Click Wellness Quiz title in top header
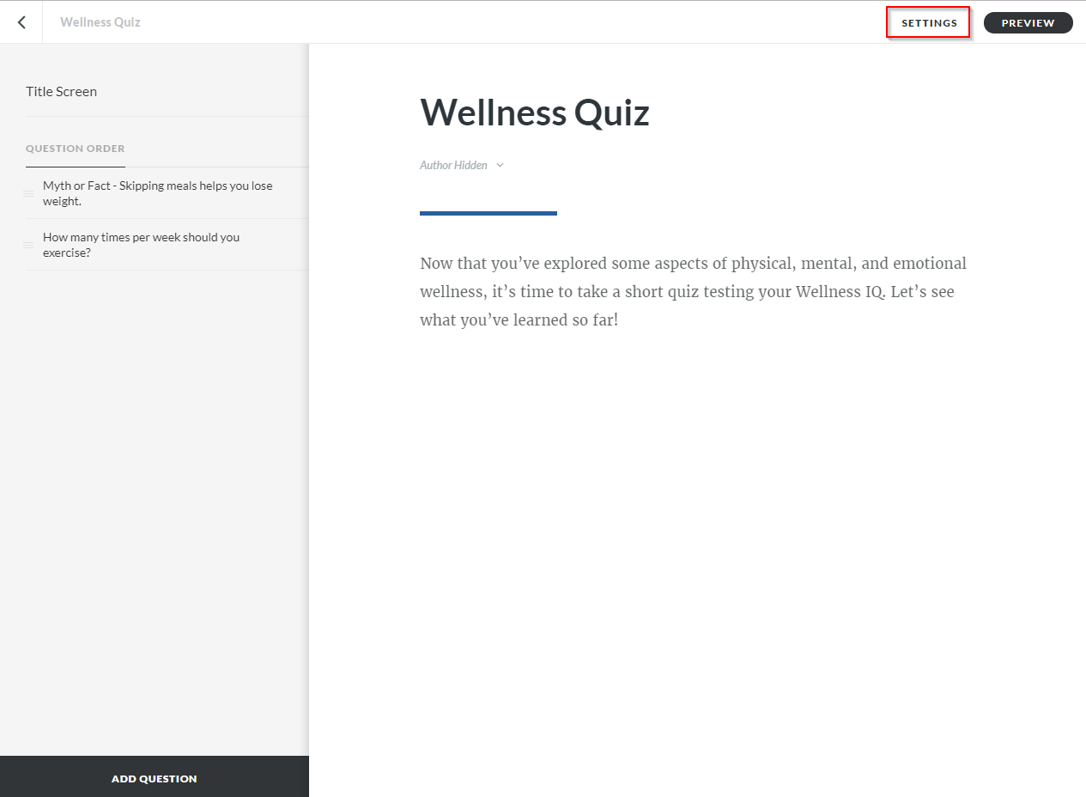Viewport: 1086px width, 797px height. point(100,22)
